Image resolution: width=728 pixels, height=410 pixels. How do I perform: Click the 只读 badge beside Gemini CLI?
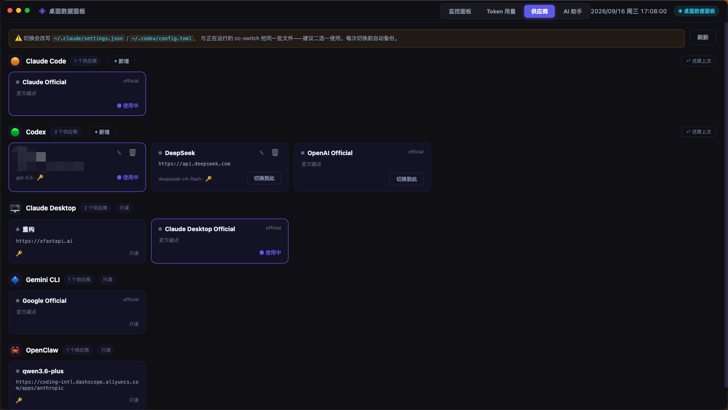click(x=108, y=280)
